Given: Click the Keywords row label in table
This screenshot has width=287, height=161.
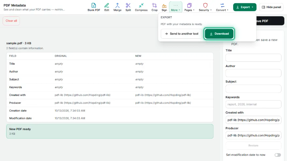Looking at the screenshot, I should [x=16, y=87].
